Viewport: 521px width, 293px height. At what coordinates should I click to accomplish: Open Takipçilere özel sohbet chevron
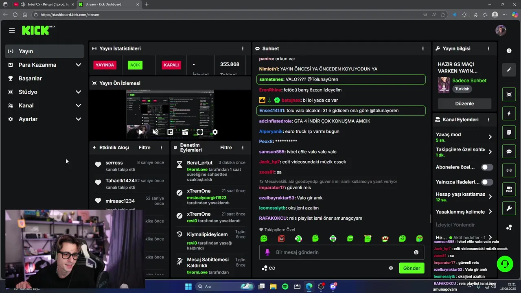[x=490, y=152]
